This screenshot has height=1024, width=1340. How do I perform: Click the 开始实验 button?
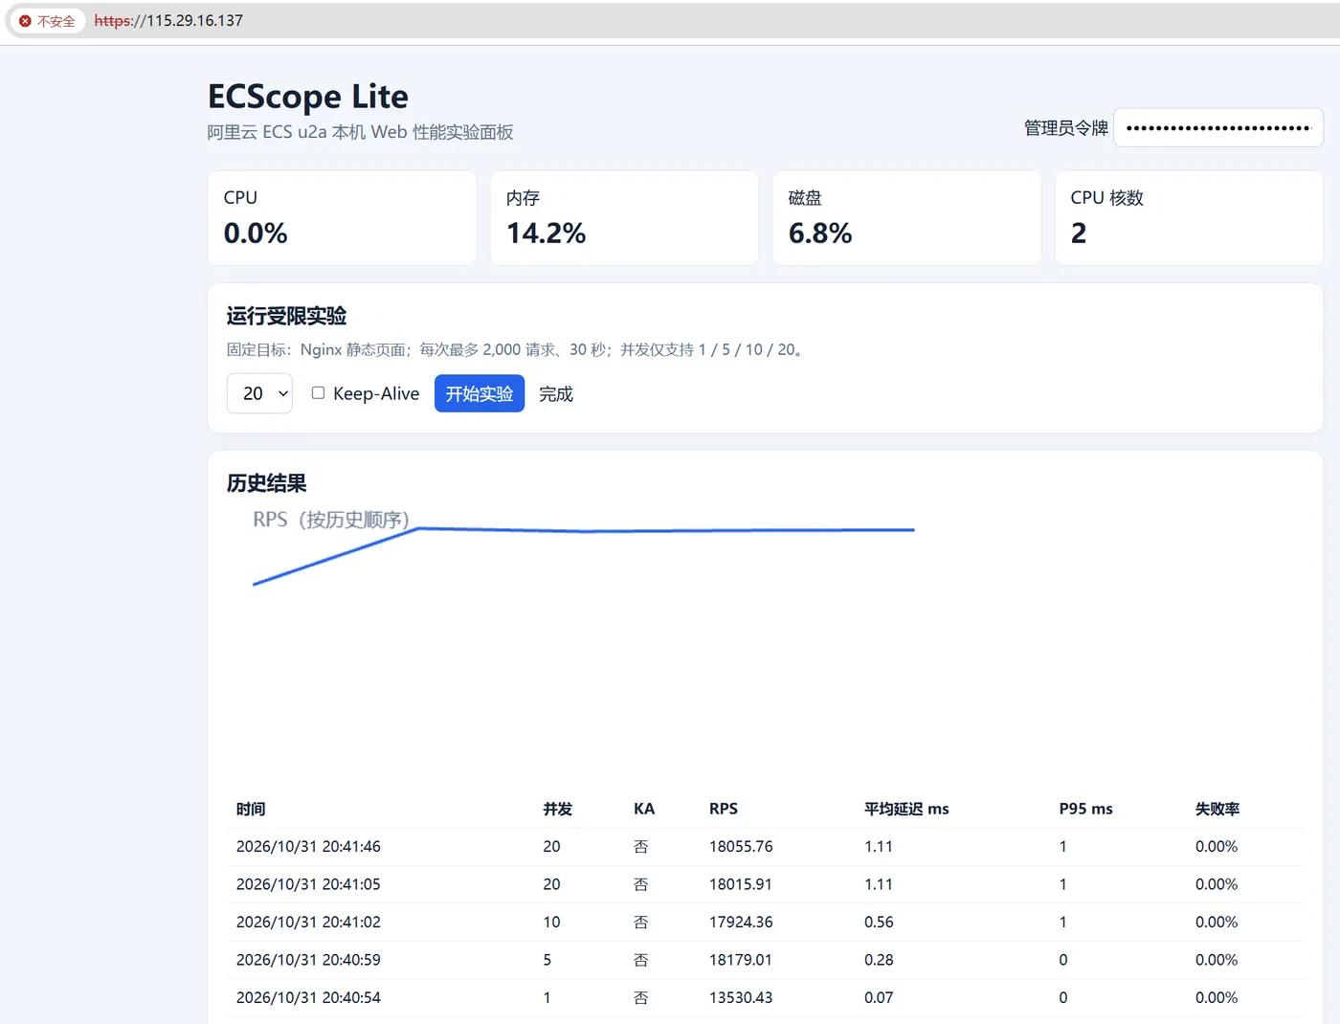tap(480, 393)
